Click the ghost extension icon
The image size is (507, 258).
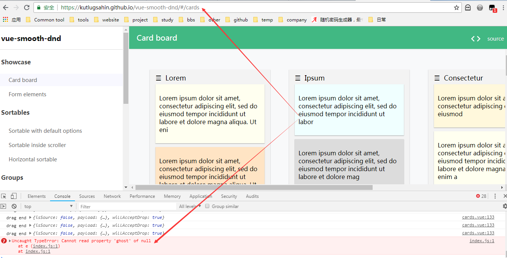[x=468, y=8]
